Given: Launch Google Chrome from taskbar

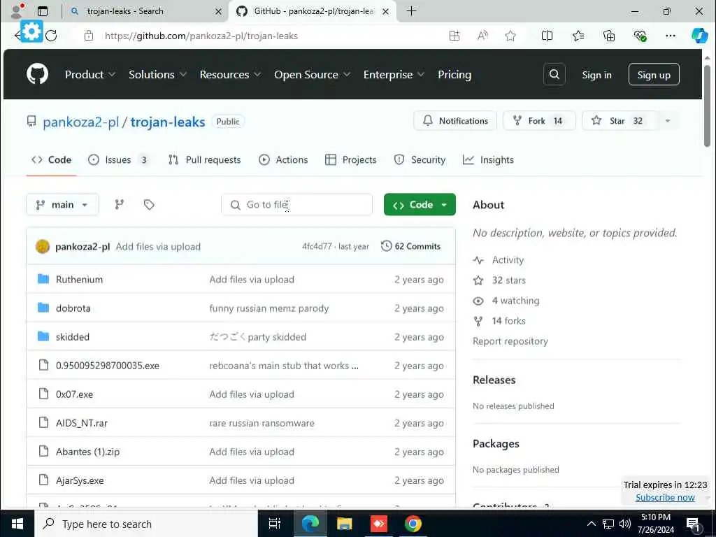Looking at the screenshot, I should coord(413,524).
